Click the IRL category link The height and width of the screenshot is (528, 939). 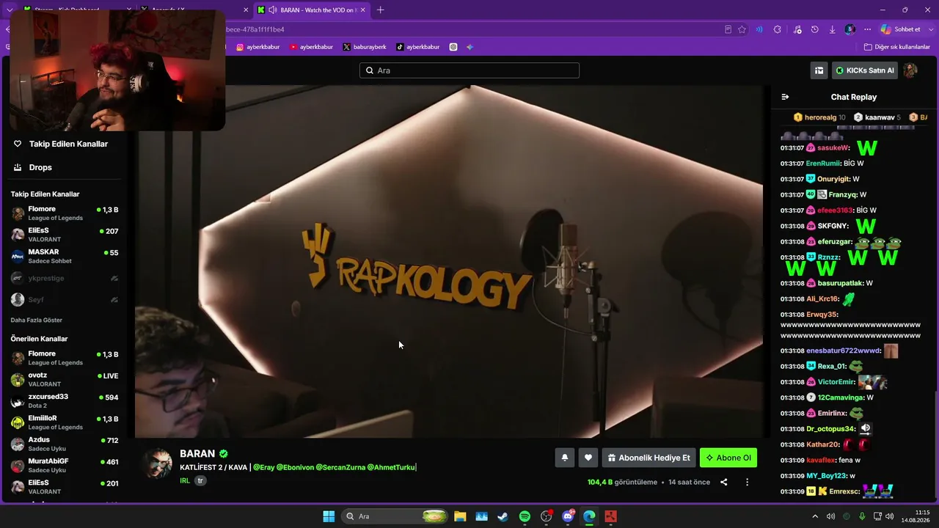click(x=185, y=481)
